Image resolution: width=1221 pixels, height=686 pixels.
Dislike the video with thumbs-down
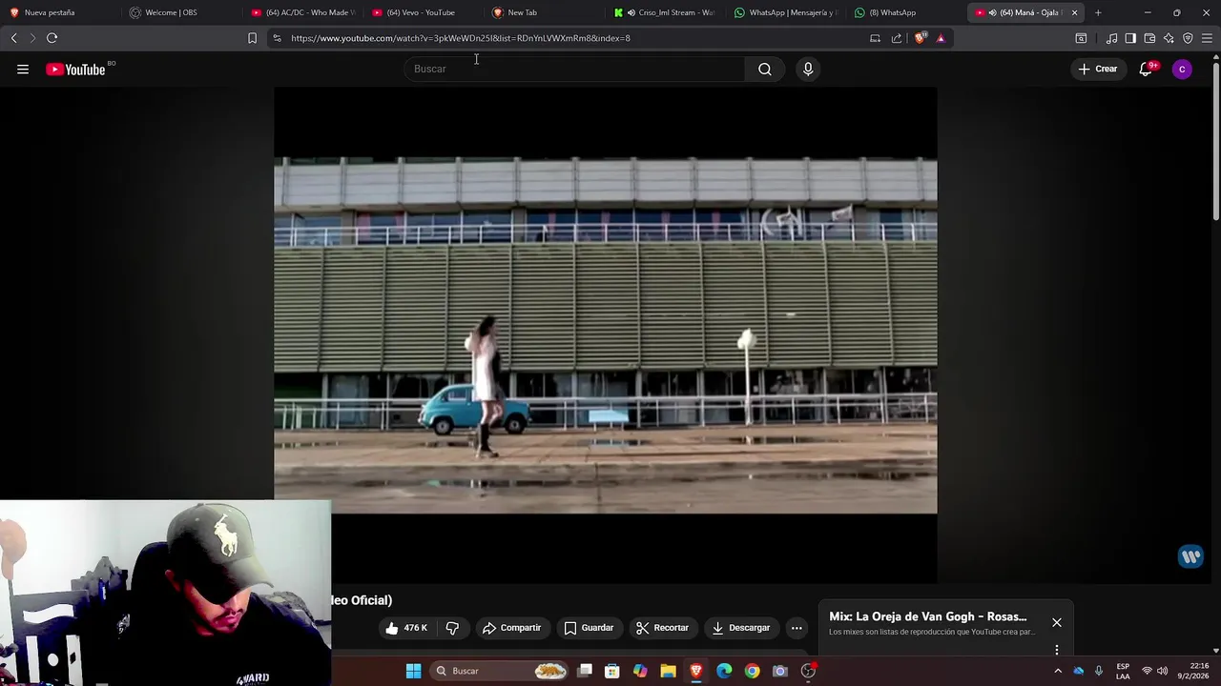(x=452, y=628)
